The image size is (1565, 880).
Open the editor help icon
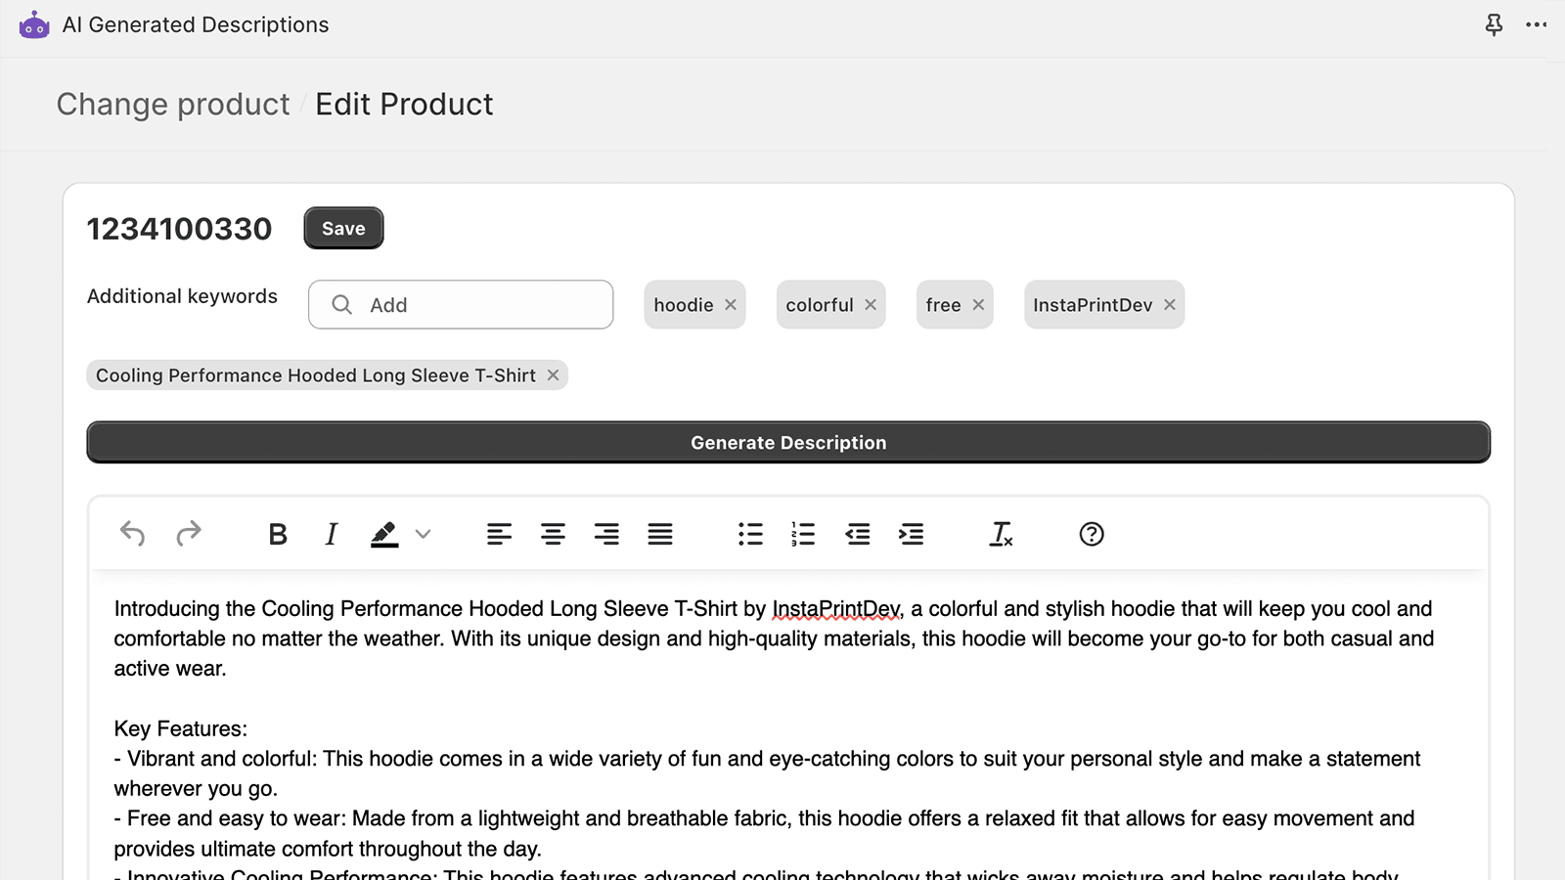1091,534
